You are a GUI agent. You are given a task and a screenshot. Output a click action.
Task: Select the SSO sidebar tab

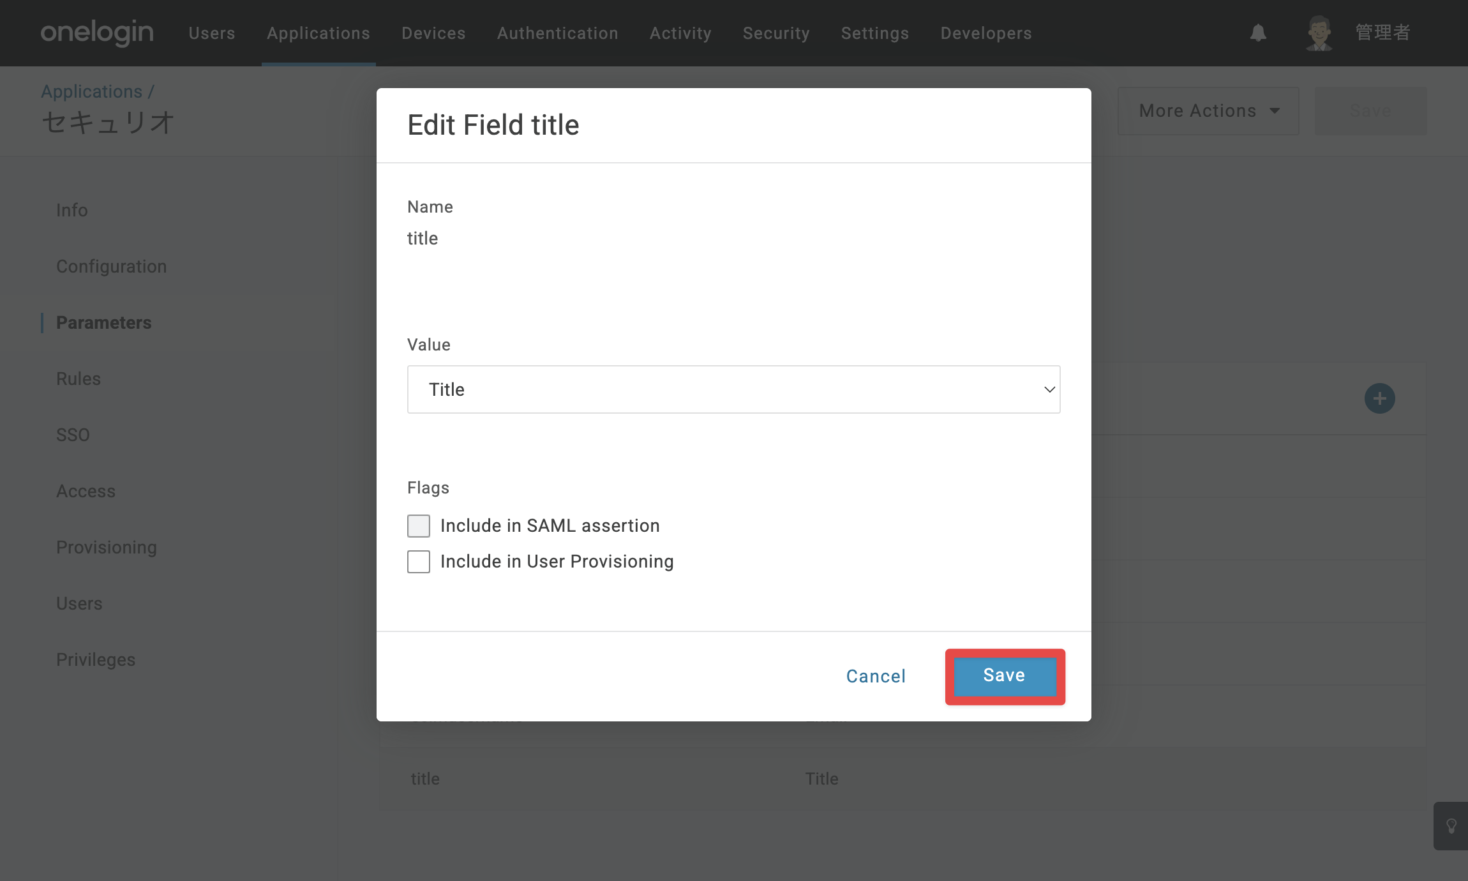(73, 435)
